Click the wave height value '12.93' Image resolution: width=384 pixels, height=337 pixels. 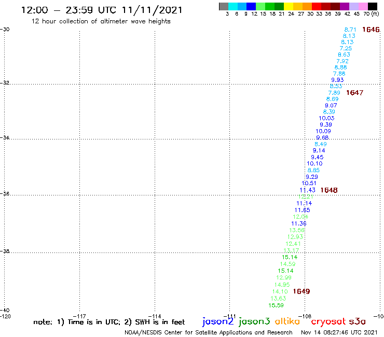(295, 236)
